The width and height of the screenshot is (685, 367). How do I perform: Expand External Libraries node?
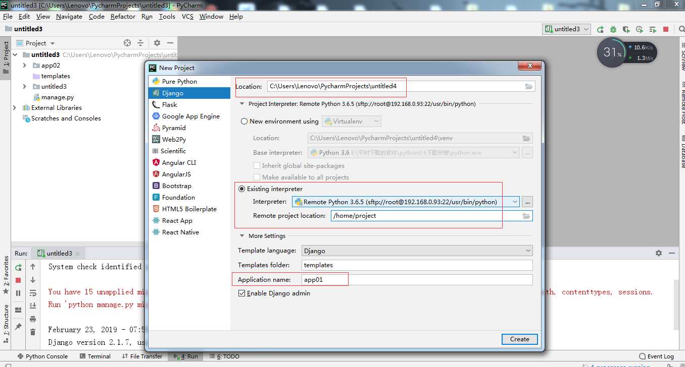14,107
